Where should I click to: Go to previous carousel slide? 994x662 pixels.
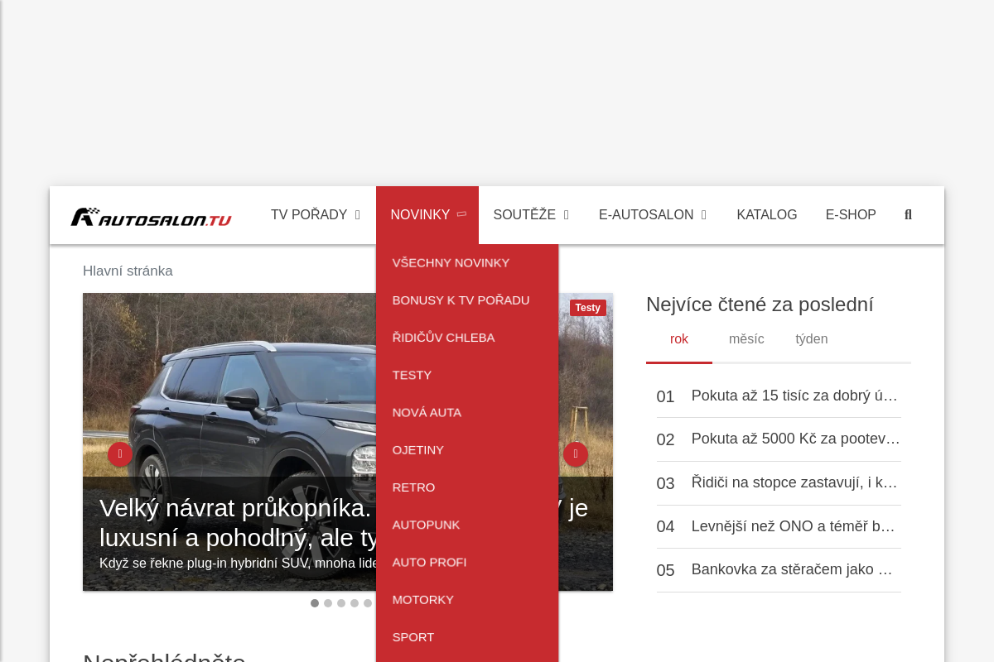tap(120, 454)
